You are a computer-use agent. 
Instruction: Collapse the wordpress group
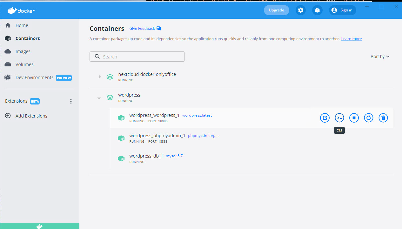(x=99, y=98)
